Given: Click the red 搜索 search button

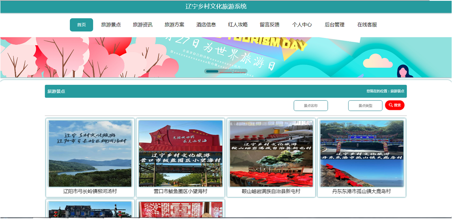Looking at the screenshot, I should [394, 105].
